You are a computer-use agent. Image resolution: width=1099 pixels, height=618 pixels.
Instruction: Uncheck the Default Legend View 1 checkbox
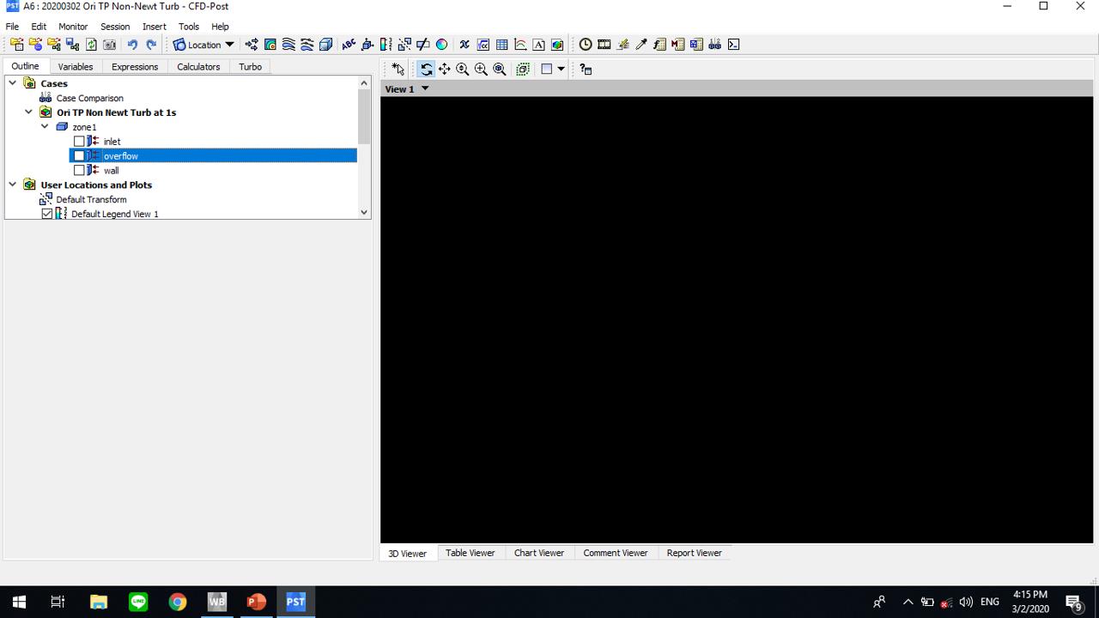47,214
